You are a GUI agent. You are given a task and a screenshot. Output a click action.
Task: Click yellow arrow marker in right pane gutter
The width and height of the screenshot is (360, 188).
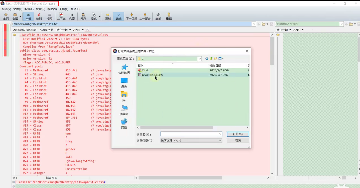click(x=278, y=35)
